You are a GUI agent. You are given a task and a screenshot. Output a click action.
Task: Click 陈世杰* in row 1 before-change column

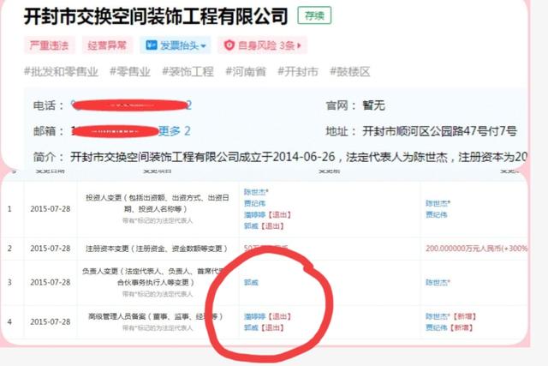click(x=256, y=192)
